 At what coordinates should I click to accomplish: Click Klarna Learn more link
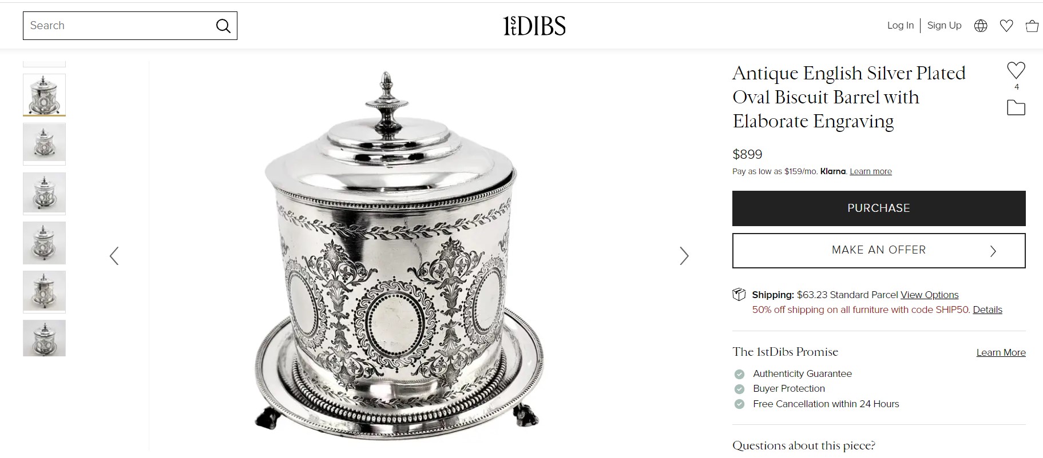[x=870, y=171]
